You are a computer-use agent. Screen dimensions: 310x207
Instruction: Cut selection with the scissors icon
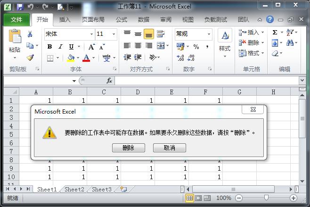30,34
